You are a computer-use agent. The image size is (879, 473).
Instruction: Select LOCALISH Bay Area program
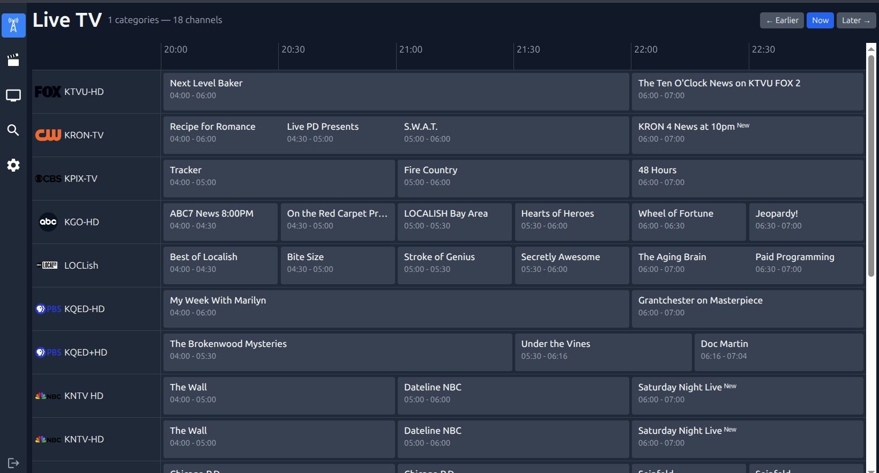[455, 222]
